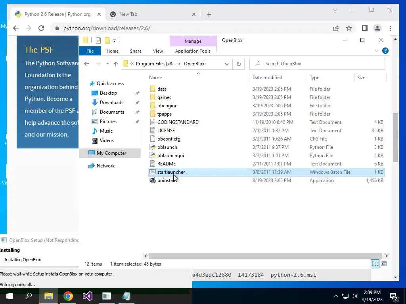This screenshot has height=304, width=406.
Task: Open Desktop in navigation pane
Action: 108,93
